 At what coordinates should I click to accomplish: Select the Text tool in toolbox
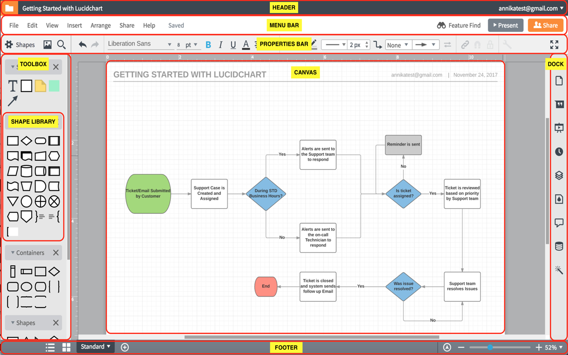pyautogui.click(x=13, y=86)
